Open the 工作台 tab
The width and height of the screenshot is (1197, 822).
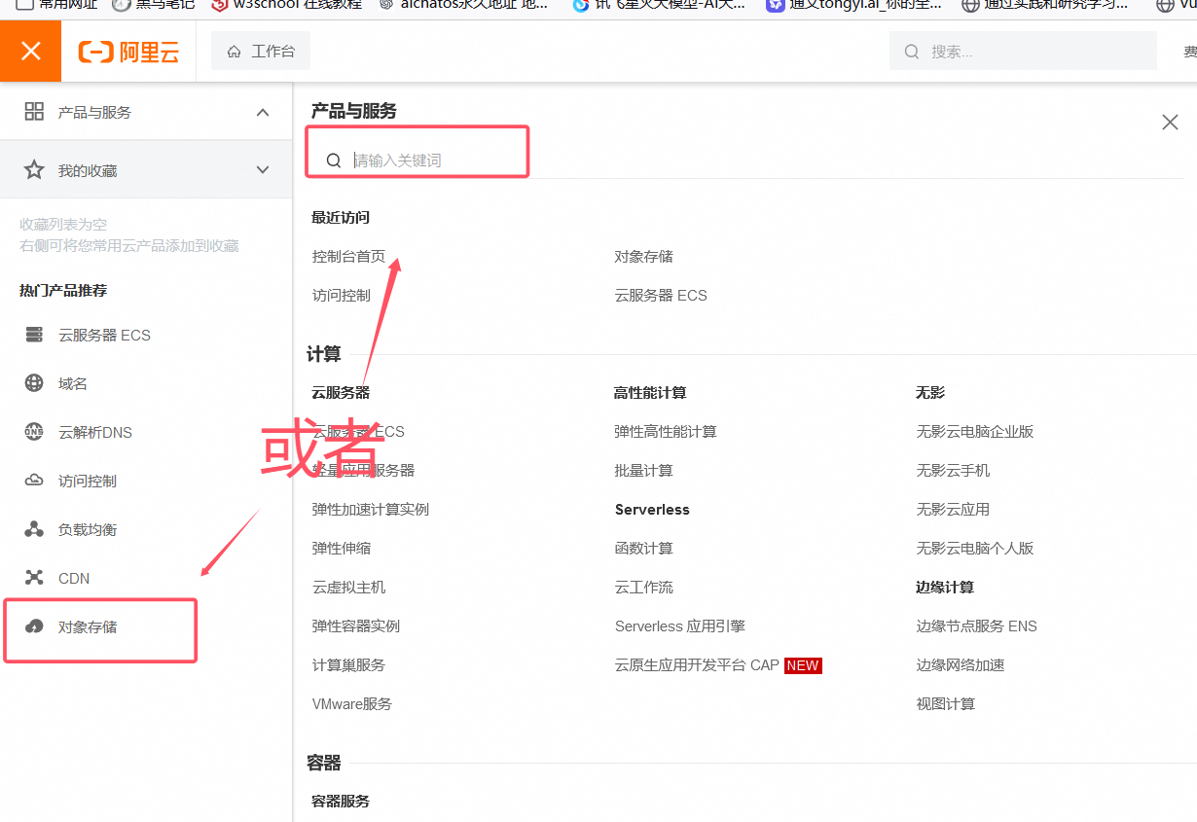tap(261, 52)
